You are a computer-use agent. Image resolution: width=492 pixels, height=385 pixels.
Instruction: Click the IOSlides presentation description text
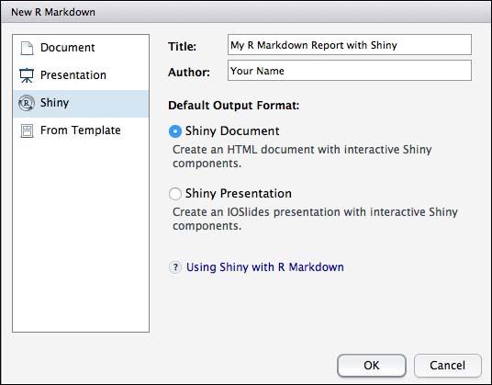[315, 219]
